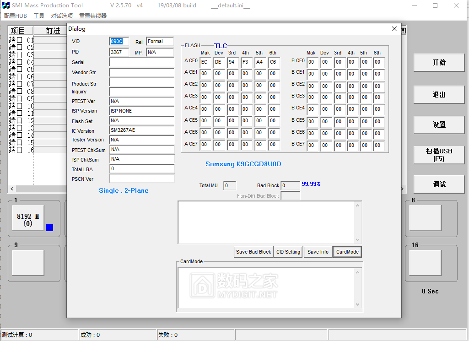Open the 工具 menu
The width and height of the screenshot is (469, 341).
38,16
